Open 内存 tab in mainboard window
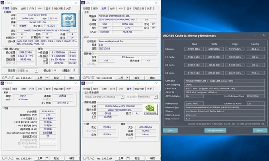The height and width of the screenshot is (161, 269). click(x=112, y=8)
